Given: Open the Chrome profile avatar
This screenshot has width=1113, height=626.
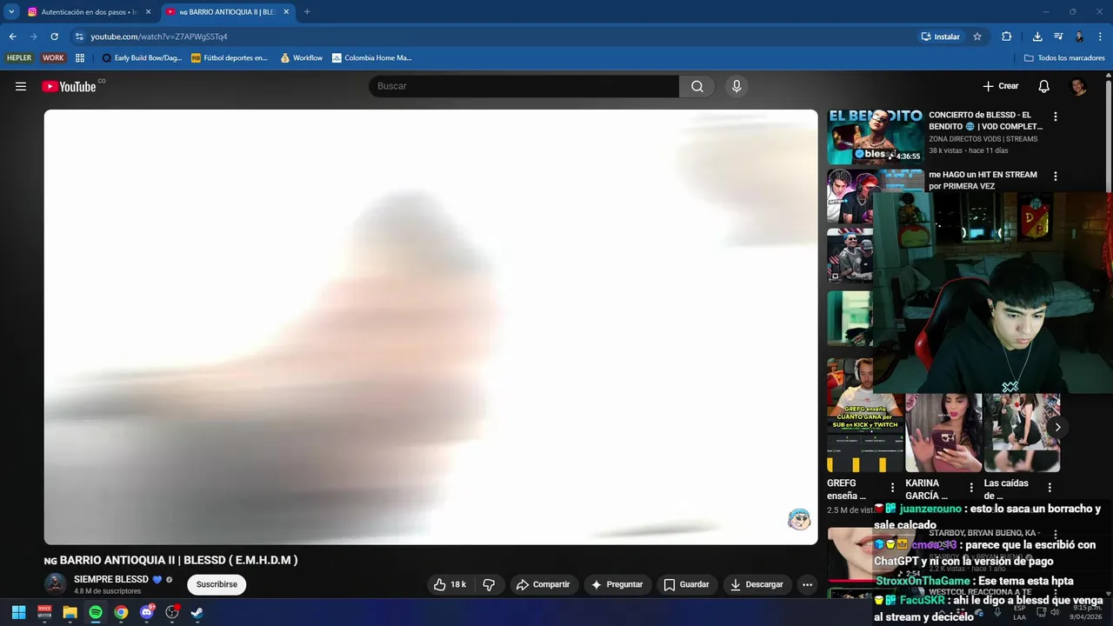Looking at the screenshot, I should (1079, 37).
